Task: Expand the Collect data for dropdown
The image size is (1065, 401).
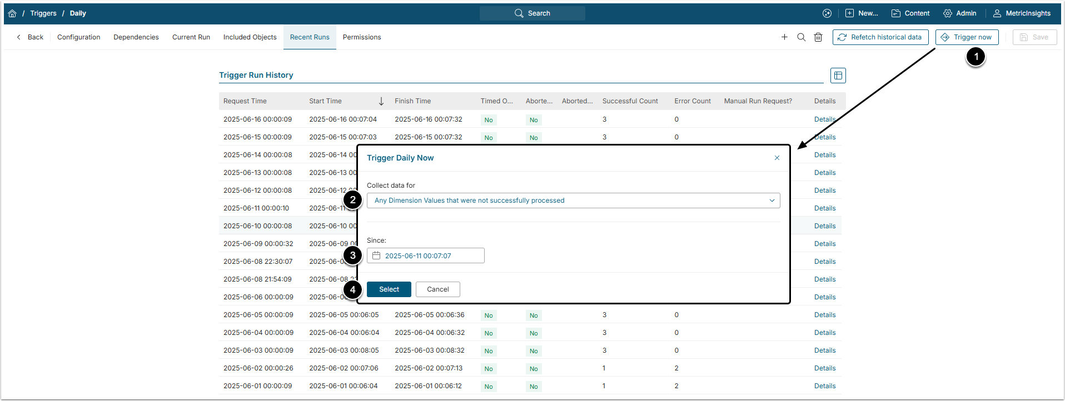Action: click(772, 200)
